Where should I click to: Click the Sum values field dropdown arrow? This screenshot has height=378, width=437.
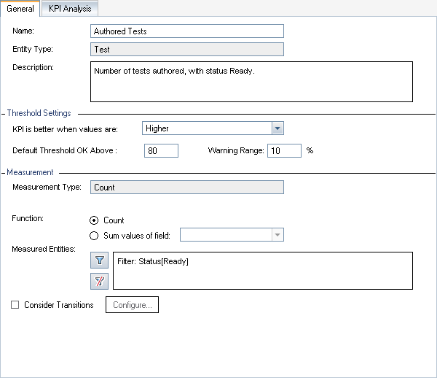pyautogui.click(x=277, y=235)
